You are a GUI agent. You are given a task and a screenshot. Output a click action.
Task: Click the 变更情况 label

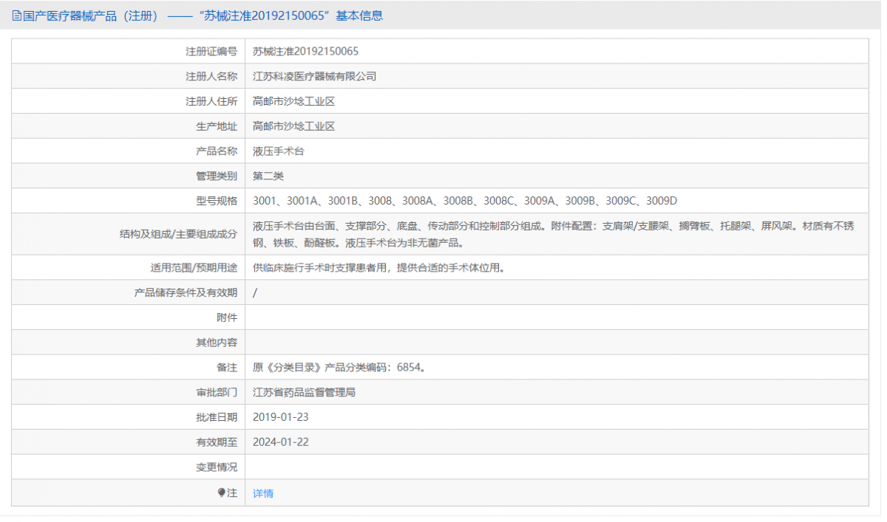[217, 467]
